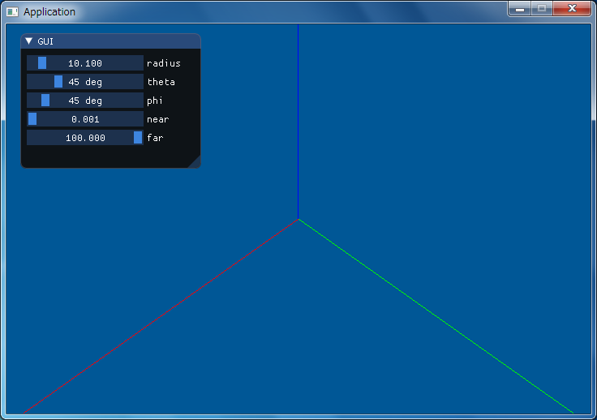Click the green axis line
The image size is (597, 420).
tap(436, 315)
